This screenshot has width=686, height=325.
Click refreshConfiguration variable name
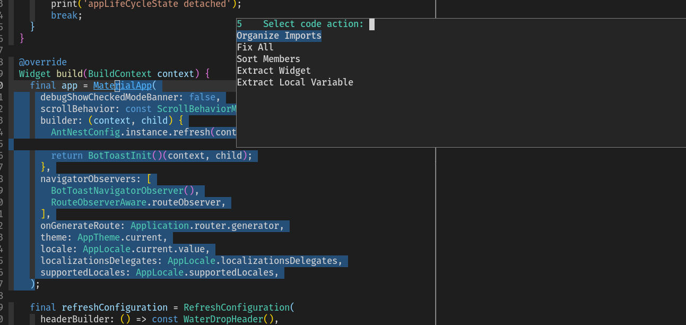pos(115,307)
